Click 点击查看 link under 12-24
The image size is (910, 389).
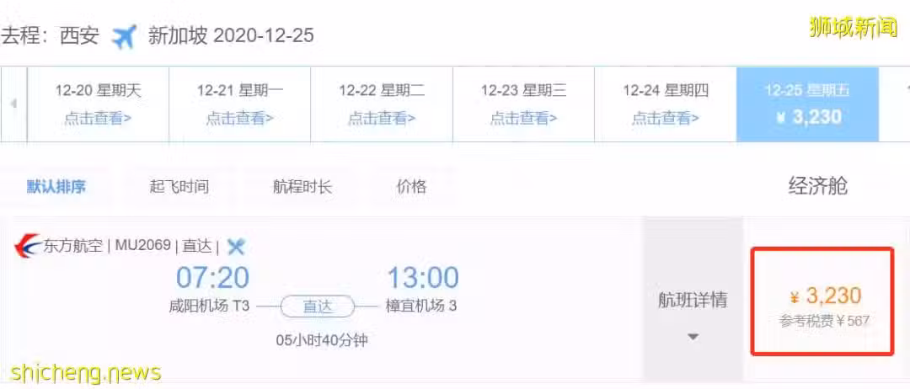tap(666, 118)
